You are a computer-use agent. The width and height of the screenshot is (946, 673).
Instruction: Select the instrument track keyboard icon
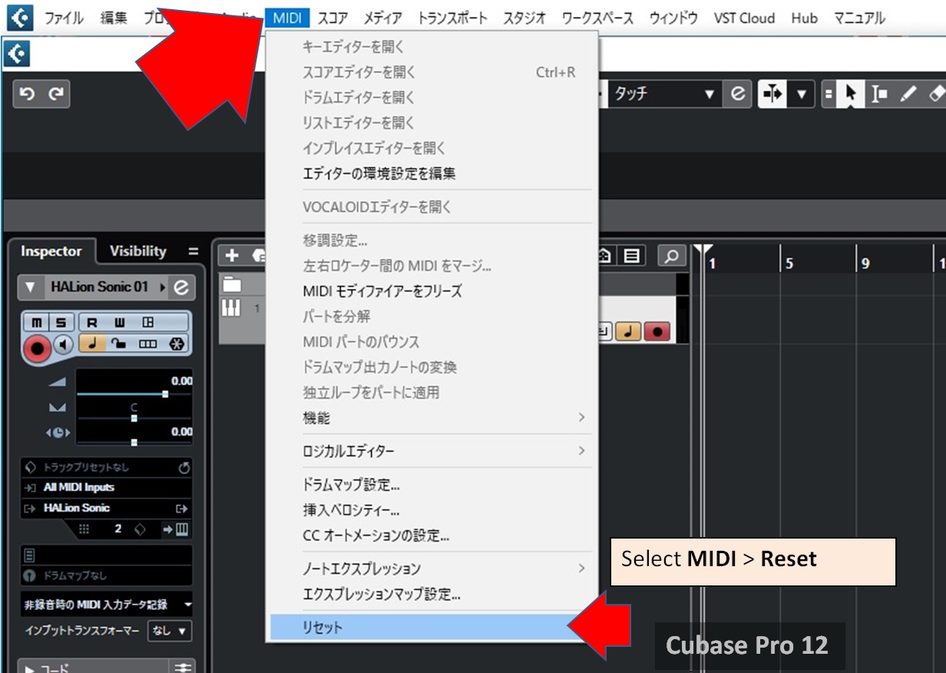[x=231, y=308]
